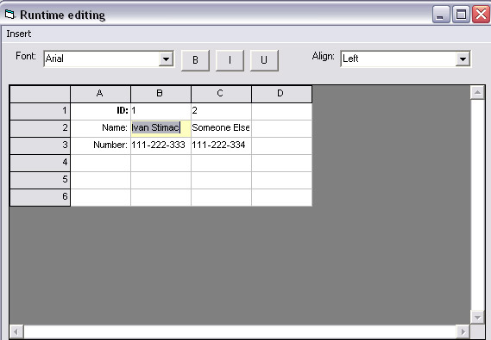Click the select-all corner cell of grid

pos(40,94)
